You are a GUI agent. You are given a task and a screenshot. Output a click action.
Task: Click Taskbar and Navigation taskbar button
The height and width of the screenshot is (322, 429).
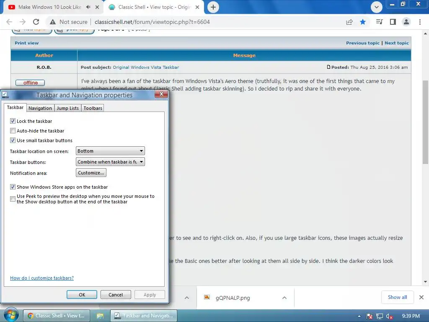click(x=144, y=316)
